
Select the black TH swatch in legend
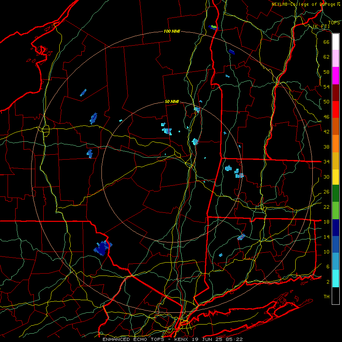(336, 296)
